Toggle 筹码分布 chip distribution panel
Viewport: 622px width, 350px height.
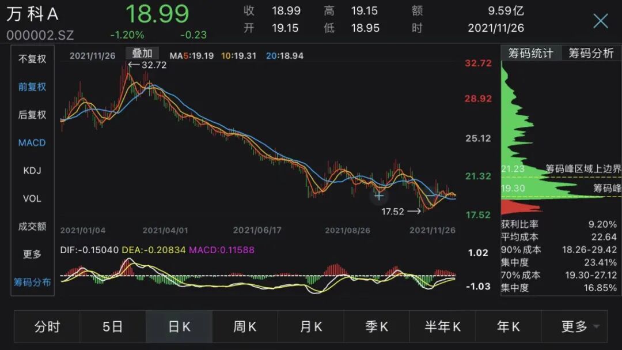coord(32,282)
